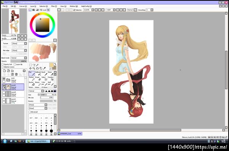This screenshot has width=229, height=151.
Task: Select the Marker tool
Action: tap(32, 79)
